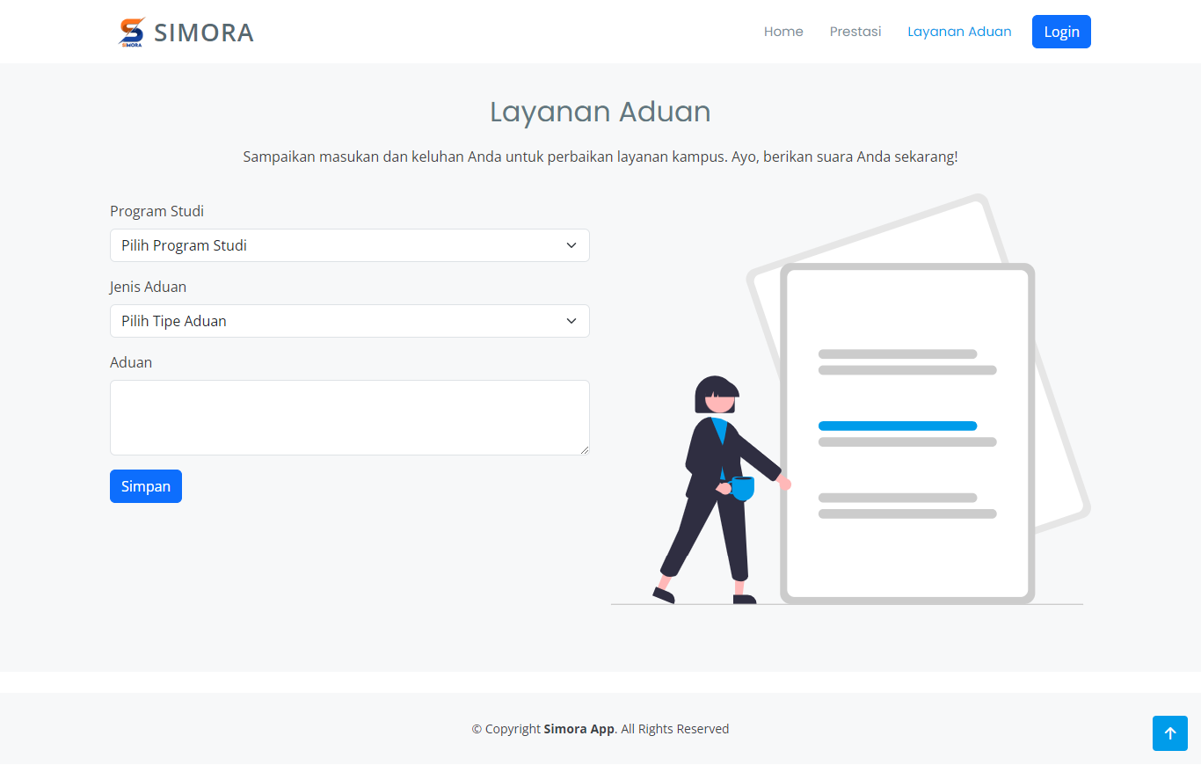This screenshot has height=765, width=1201.
Task: Submit the form with Simpan button
Action: coord(146,486)
